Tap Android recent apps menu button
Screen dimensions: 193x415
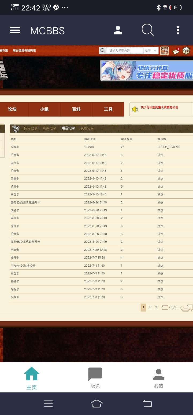click(x=48, y=404)
